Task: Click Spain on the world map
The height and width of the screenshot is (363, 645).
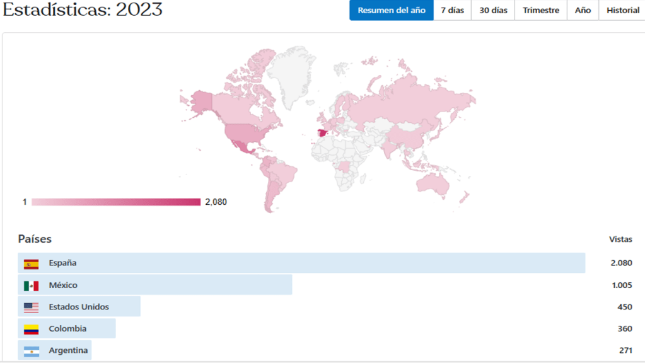Action: coord(323,133)
